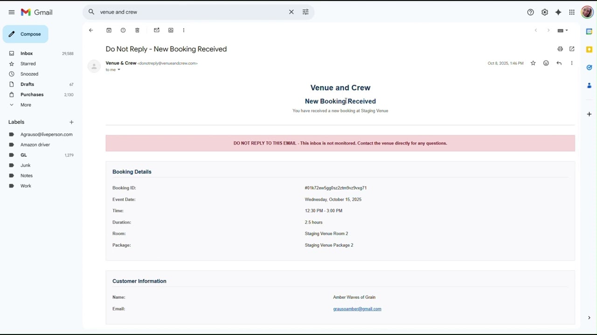Click in the search mail field

(x=191, y=12)
